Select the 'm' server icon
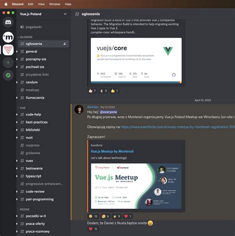 pos(8,37)
